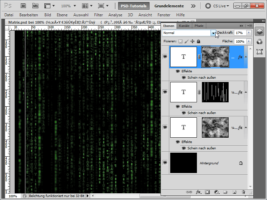Click link layers icon at panel bottom
Image resolution: width=267 pixels, height=200 pixels.
click(189, 192)
